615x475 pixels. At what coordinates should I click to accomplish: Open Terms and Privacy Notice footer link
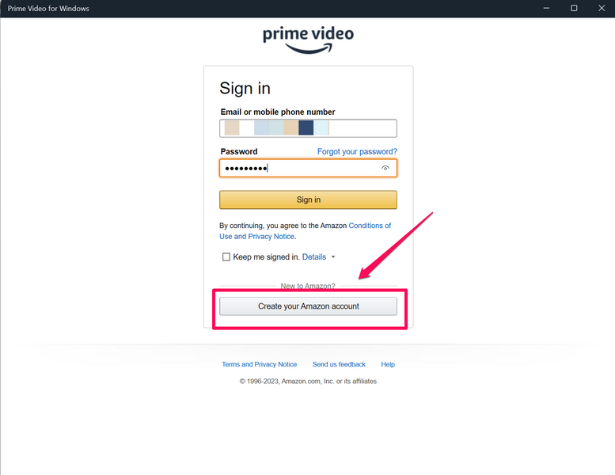click(260, 364)
